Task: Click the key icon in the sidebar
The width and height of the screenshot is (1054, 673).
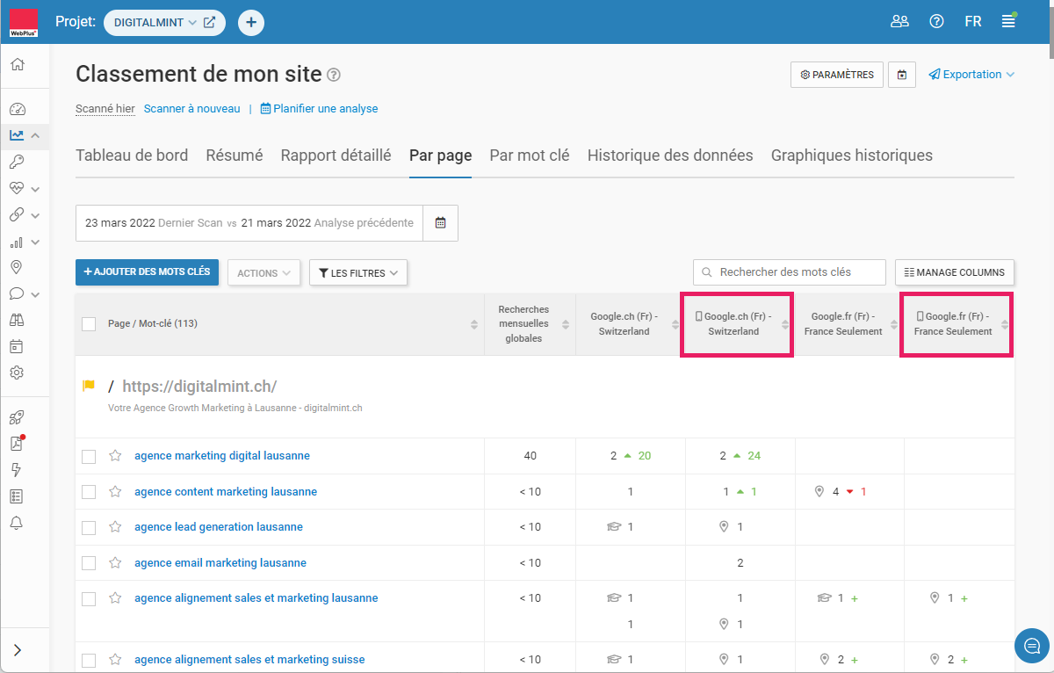Action: [17, 162]
